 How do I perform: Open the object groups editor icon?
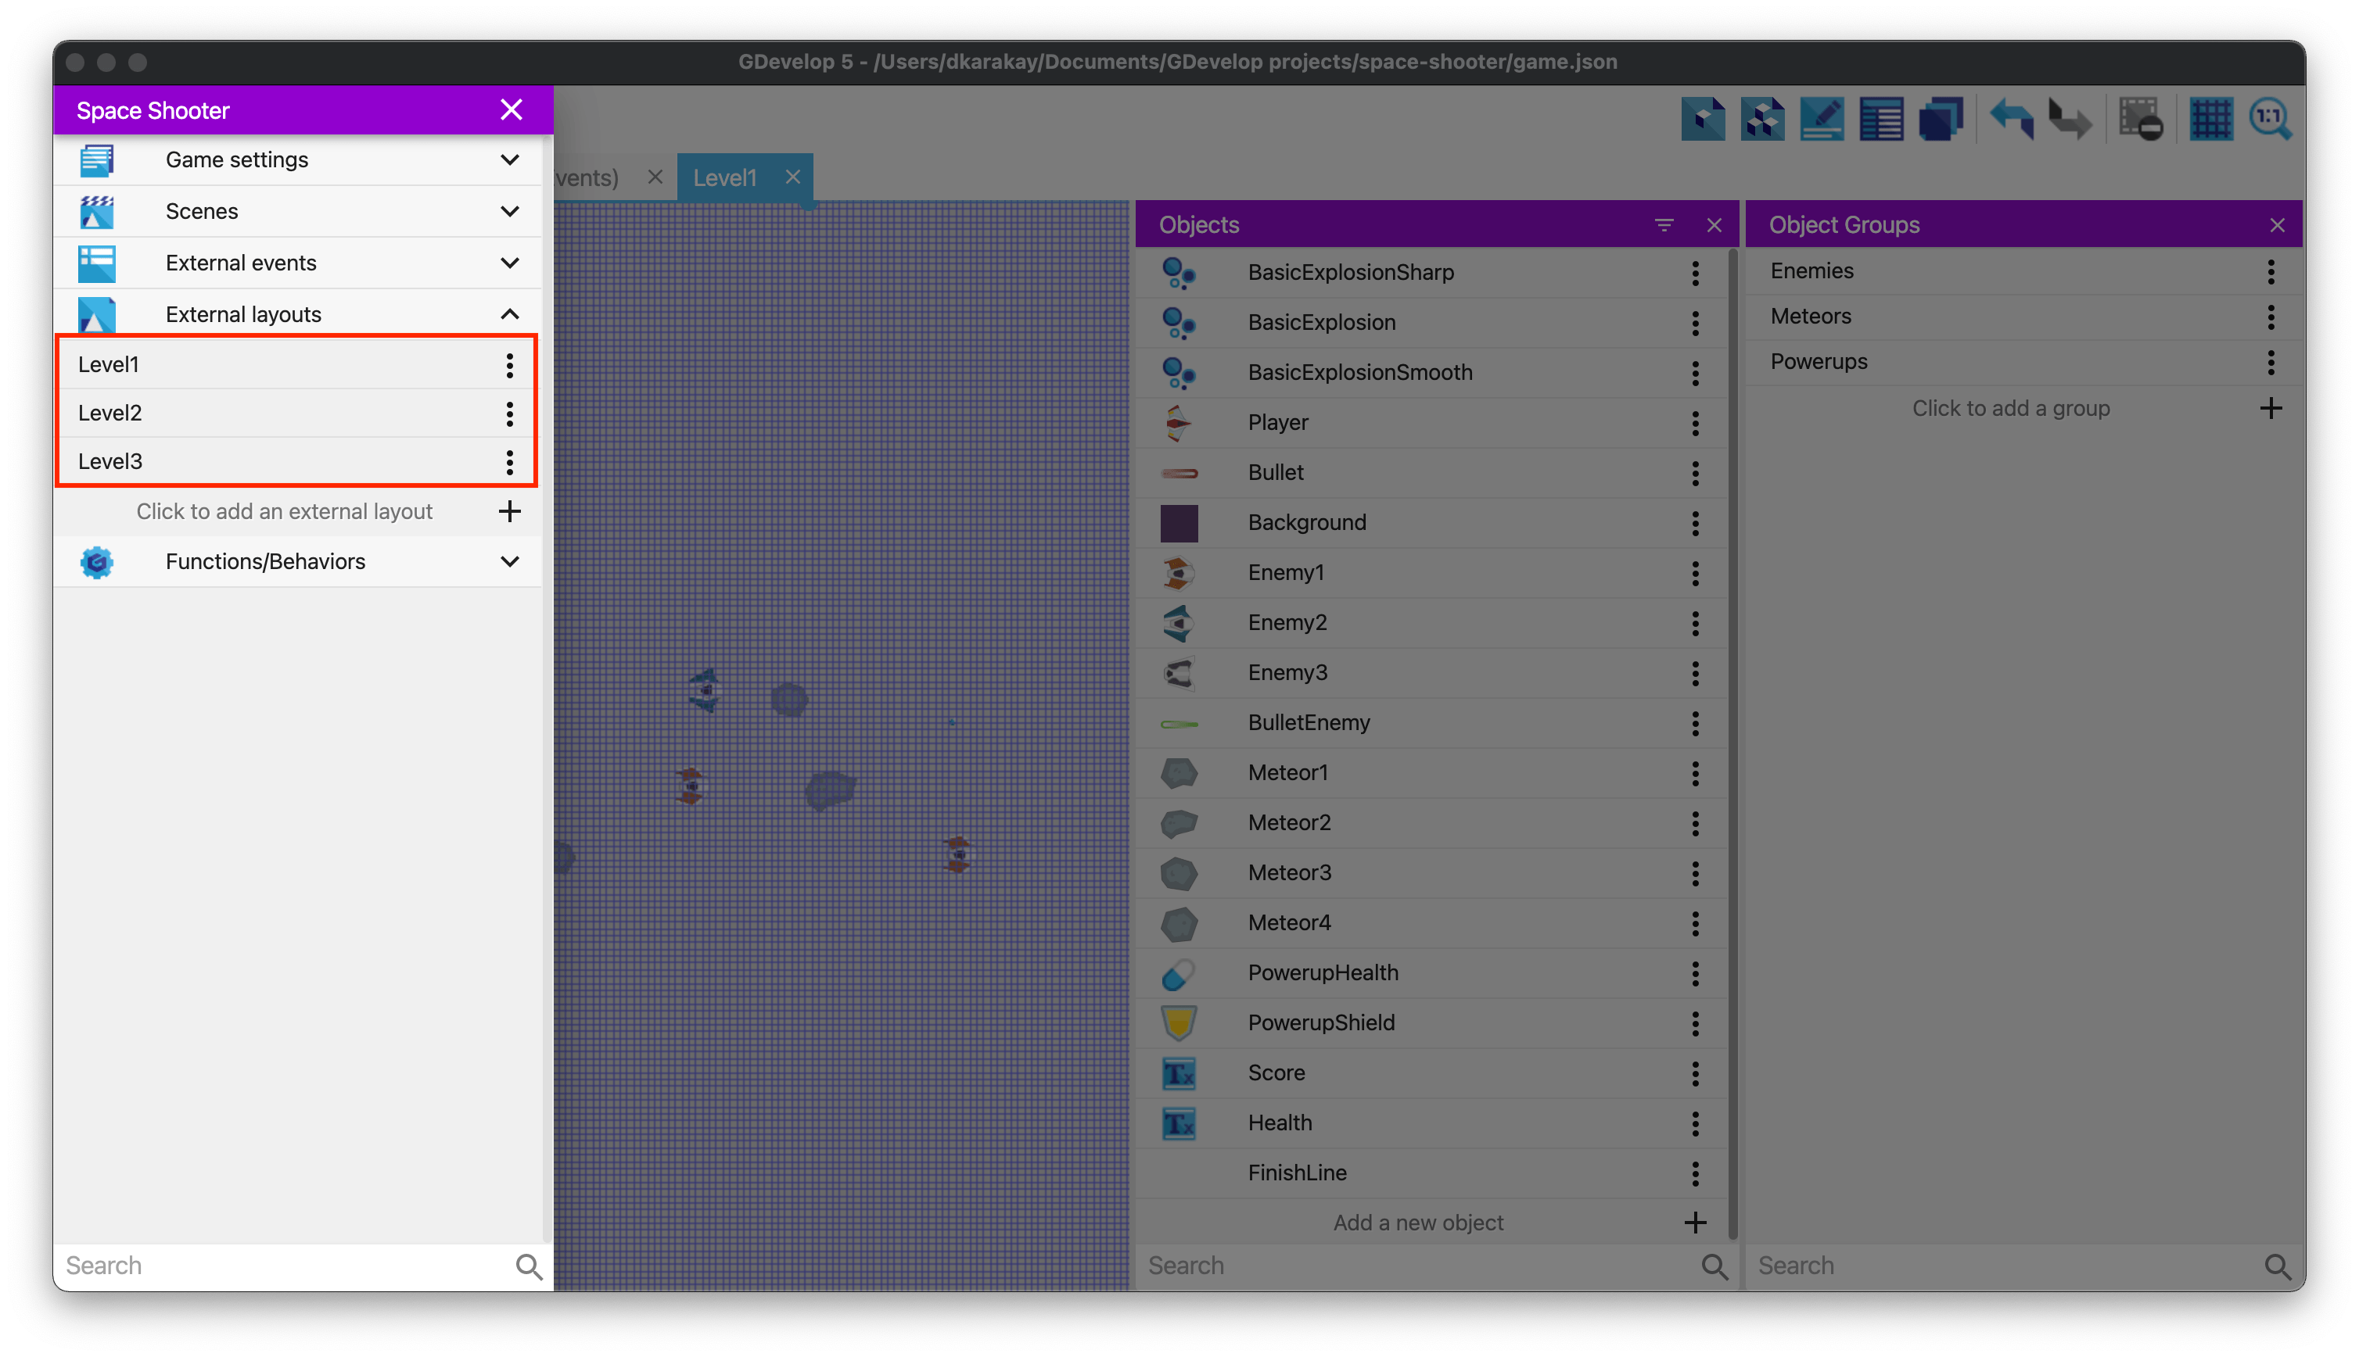click(x=1762, y=120)
